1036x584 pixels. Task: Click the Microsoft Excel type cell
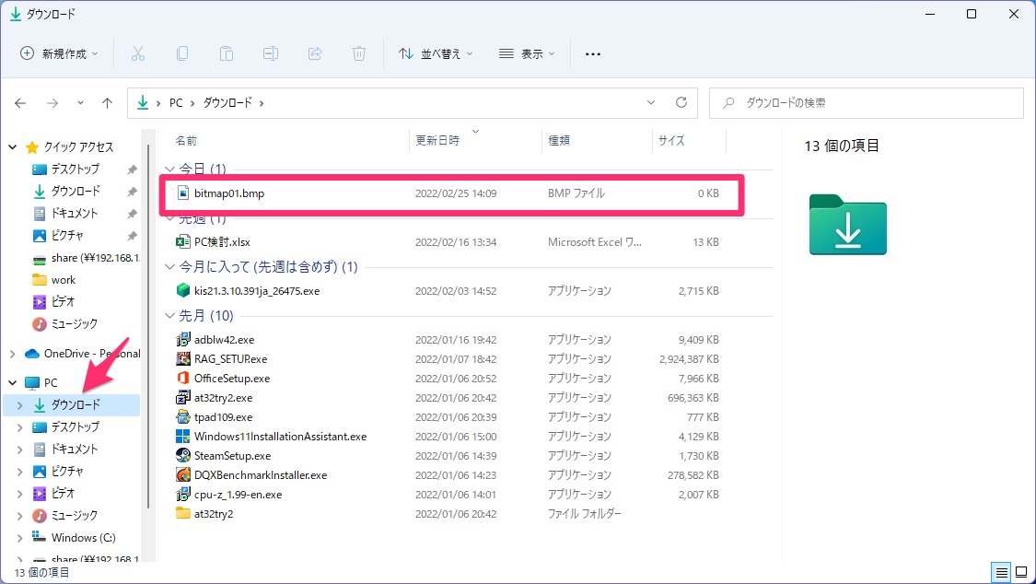coord(595,241)
